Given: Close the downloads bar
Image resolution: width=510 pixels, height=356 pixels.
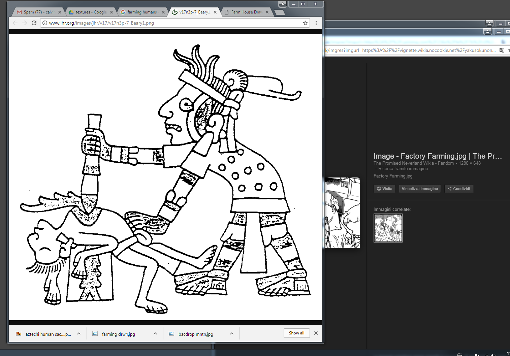Looking at the screenshot, I should 316,333.
